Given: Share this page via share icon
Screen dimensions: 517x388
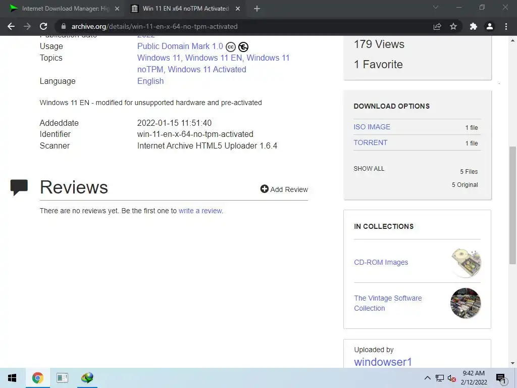Looking at the screenshot, I should click(437, 26).
